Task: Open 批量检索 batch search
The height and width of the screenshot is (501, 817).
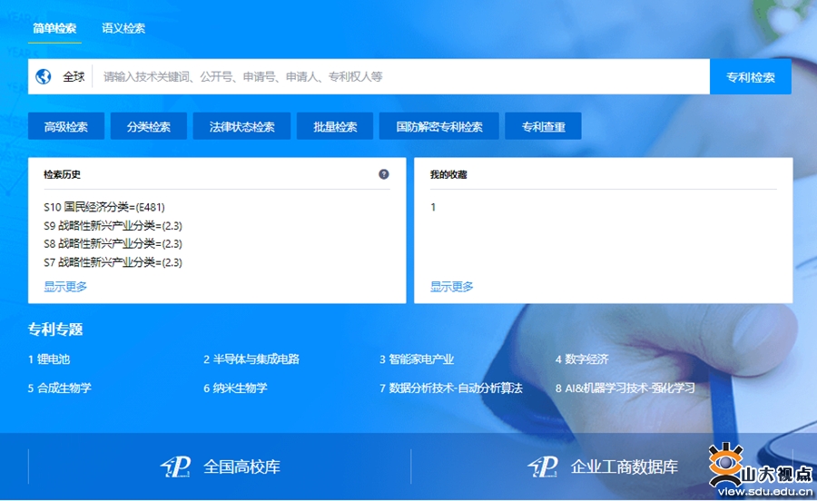Action: point(335,127)
